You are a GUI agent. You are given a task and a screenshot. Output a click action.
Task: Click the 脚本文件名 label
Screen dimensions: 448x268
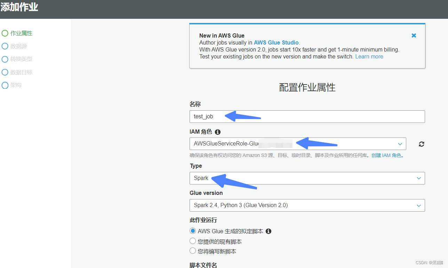(x=203, y=265)
